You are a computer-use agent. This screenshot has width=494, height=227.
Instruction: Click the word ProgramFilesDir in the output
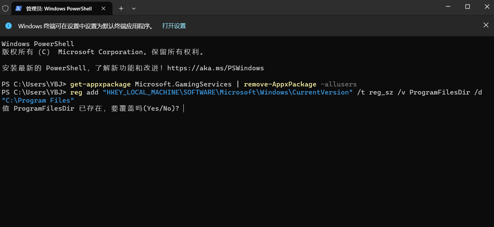coord(44,108)
